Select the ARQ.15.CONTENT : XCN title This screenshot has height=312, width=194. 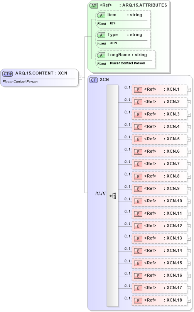[41, 73]
